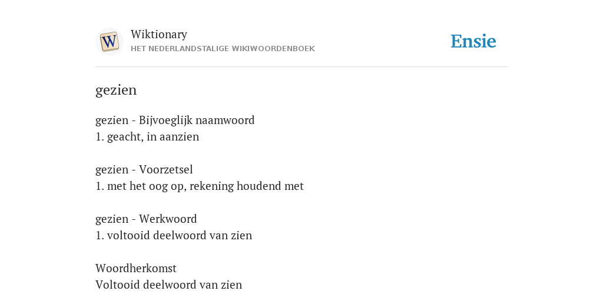Click the word Werkwoord

(168, 219)
